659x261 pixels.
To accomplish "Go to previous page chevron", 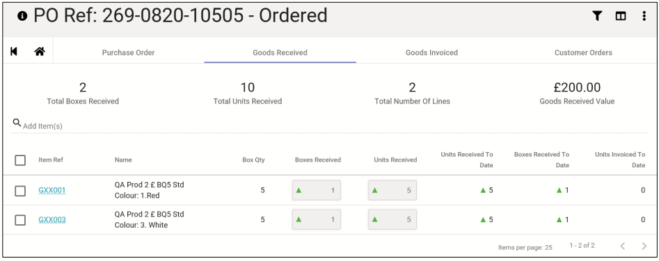I will [623, 246].
